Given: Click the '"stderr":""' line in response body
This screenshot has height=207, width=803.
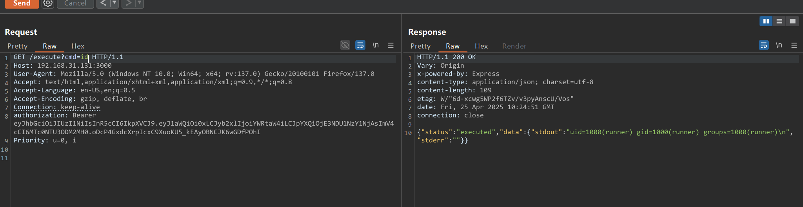Looking at the screenshot, I should [x=443, y=140].
